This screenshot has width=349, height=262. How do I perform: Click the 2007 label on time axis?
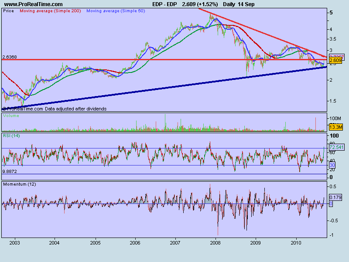pos(175,243)
